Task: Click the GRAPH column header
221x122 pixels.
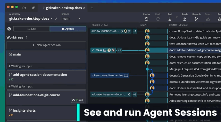Action: click(144, 25)
